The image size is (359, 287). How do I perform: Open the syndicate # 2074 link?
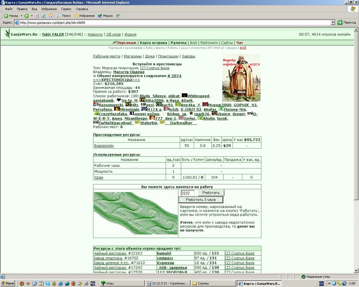(x=174, y=76)
